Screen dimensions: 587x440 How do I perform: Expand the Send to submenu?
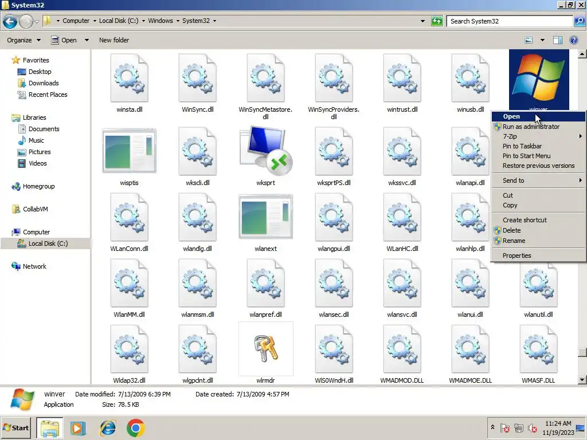538,180
